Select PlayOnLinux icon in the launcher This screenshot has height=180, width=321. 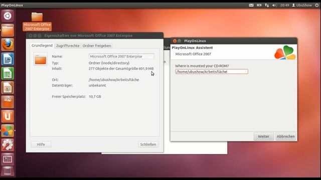[x=8, y=130]
